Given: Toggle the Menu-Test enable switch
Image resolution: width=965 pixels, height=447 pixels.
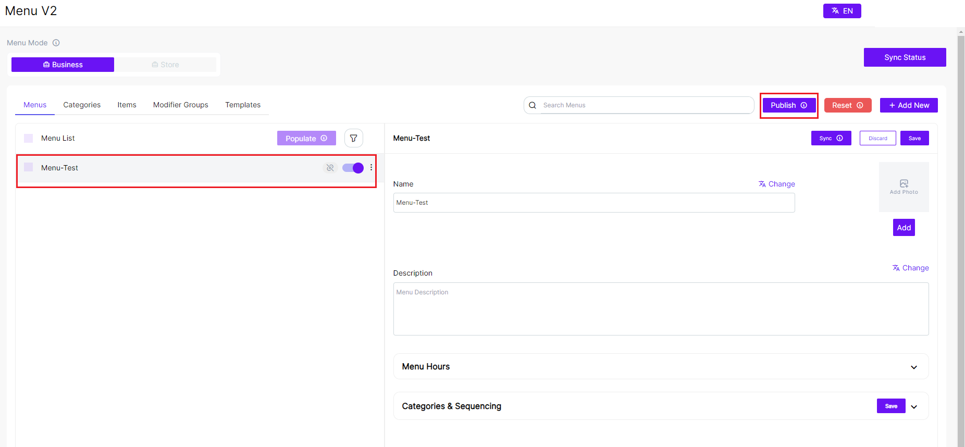Looking at the screenshot, I should (353, 168).
